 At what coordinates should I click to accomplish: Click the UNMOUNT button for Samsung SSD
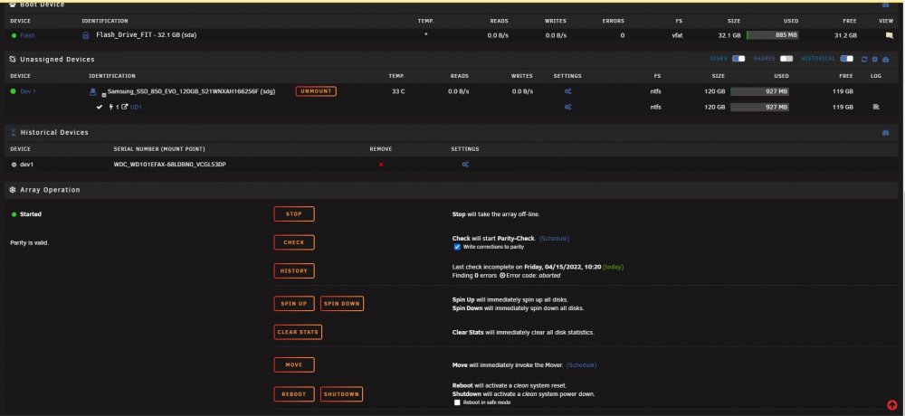[316, 91]
